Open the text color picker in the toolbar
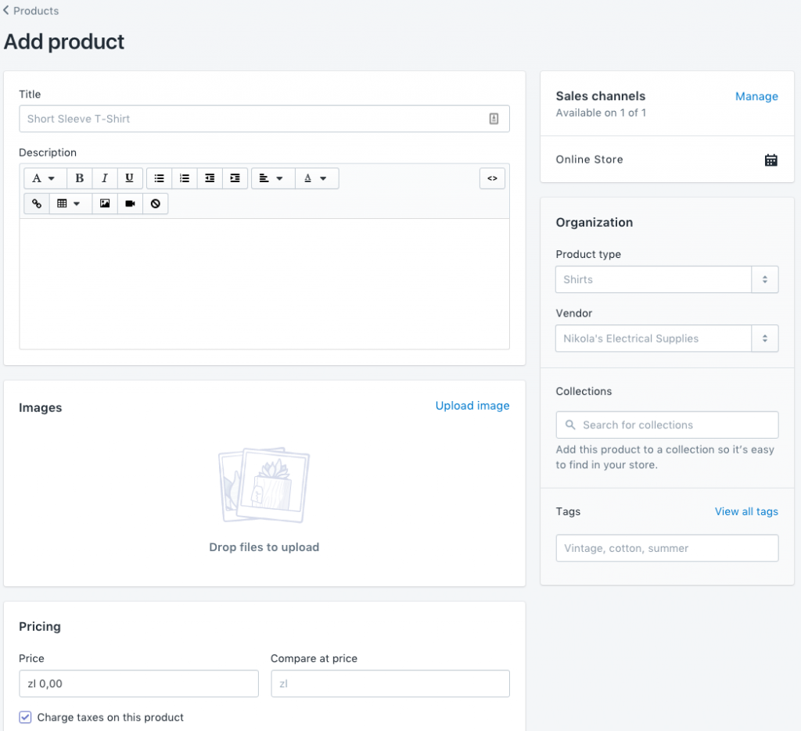The height and width of the screenshot is (731, 801). pos(317,178)
